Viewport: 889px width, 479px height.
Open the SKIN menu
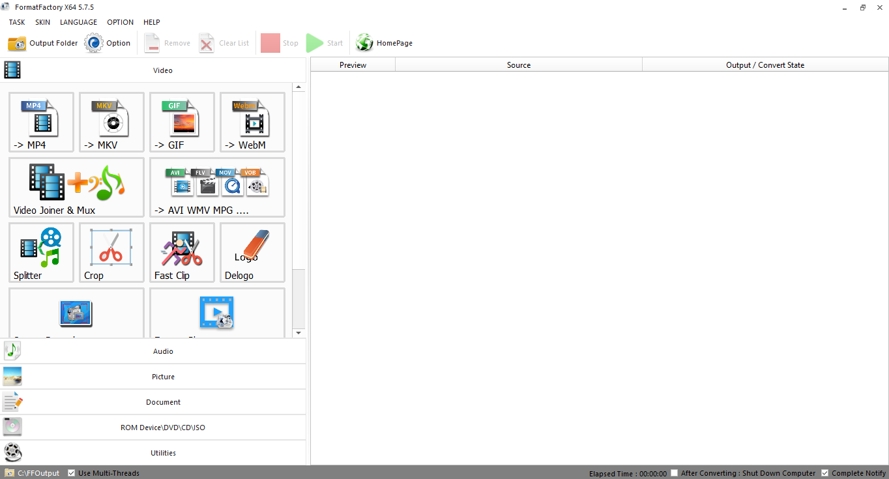click(42, 22)
